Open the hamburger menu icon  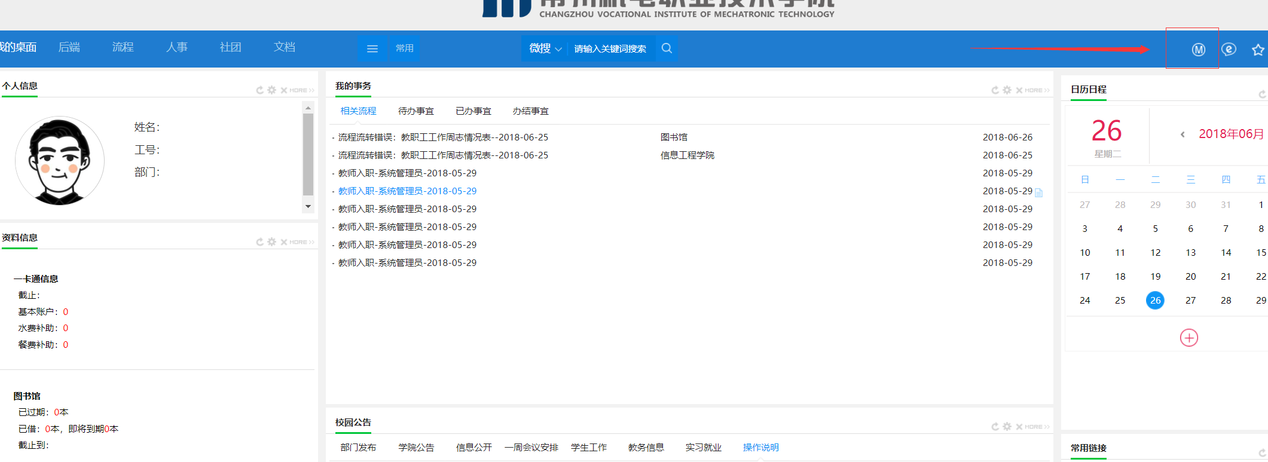(x=372, y=48)
